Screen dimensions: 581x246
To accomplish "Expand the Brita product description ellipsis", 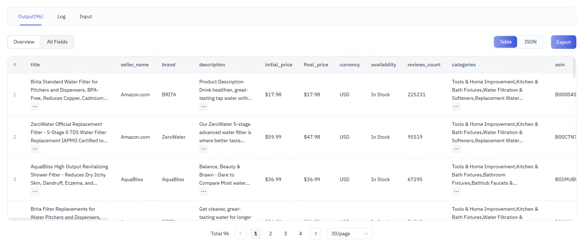I will 203,107.
